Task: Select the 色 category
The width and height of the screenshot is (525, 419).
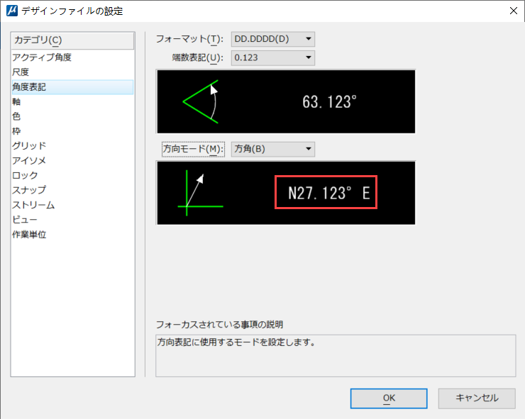Action: click(72, 116)
